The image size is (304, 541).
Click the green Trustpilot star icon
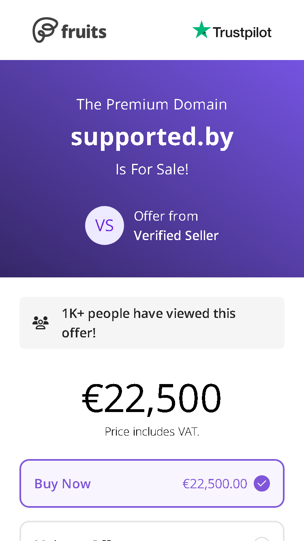point(201,30)
